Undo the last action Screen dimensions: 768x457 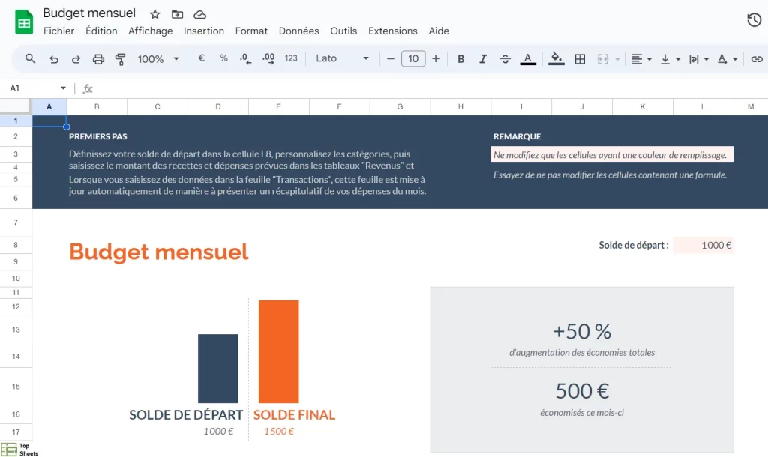point(54,59)
